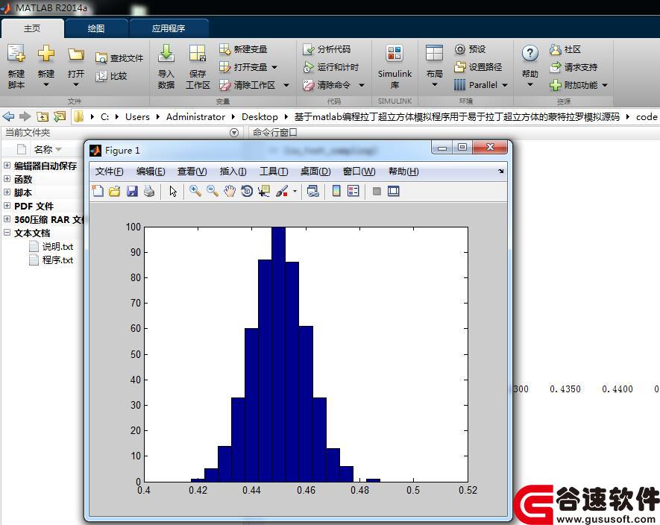Select the Edit Plot arrow tool
The height and width of the screenshot is (525, 660).
pos(173,191)
